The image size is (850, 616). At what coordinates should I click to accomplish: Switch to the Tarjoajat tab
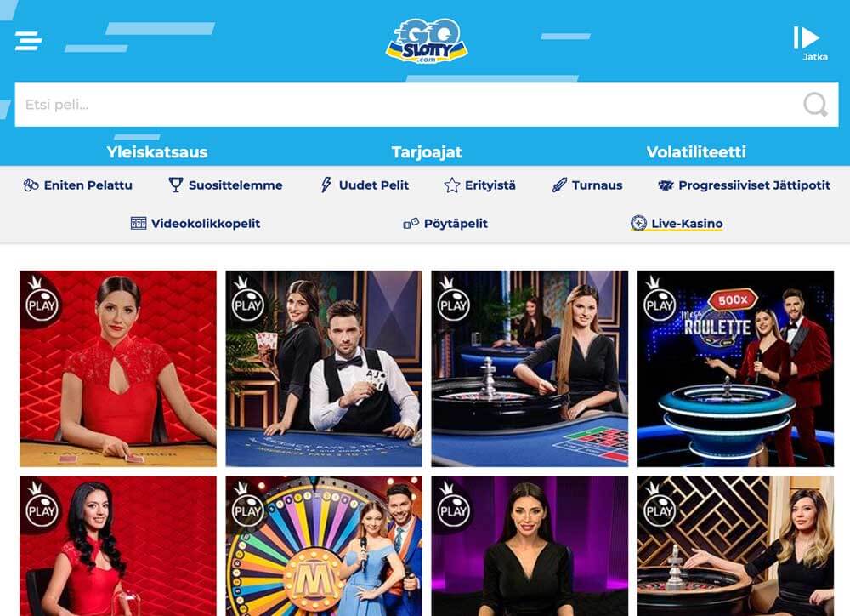tap(428, 152)
